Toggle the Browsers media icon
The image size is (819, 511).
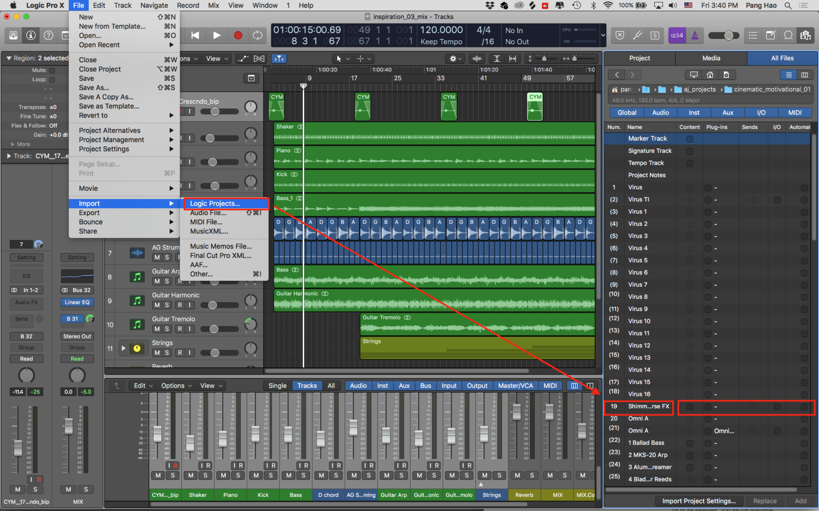806,35
